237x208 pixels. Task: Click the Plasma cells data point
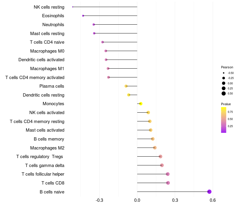click(x=126, y=86)
